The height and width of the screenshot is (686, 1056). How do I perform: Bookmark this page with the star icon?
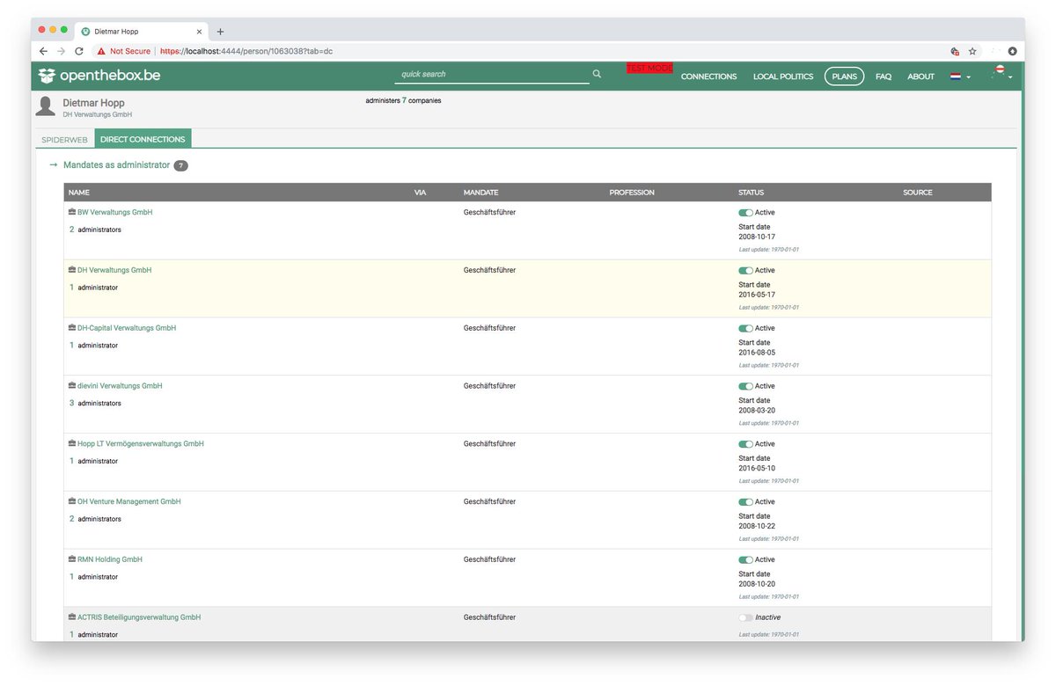(x=972, y=51)
